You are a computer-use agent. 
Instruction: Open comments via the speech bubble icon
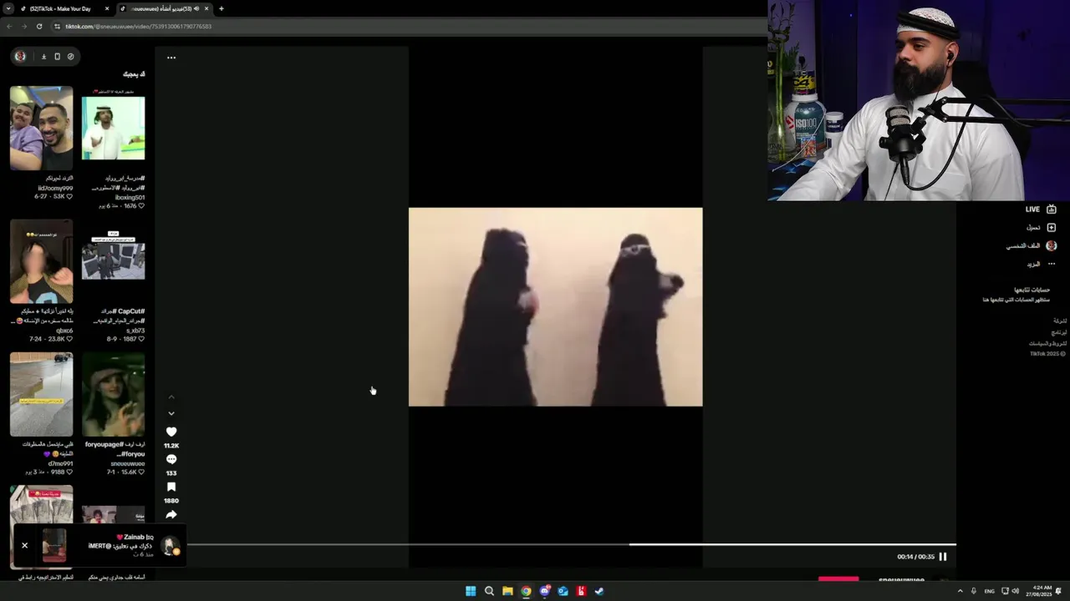(171, 459)
